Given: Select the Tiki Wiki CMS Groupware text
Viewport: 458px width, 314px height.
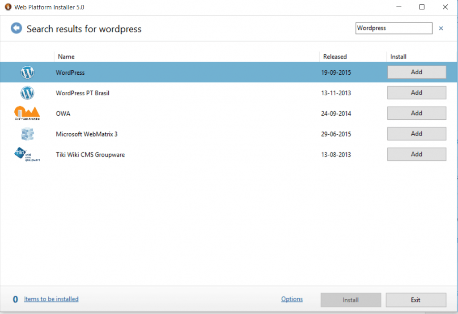Looking at the screenshot, I should coord(90,154).
